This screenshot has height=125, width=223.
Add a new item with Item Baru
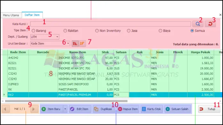pos(52,109)
